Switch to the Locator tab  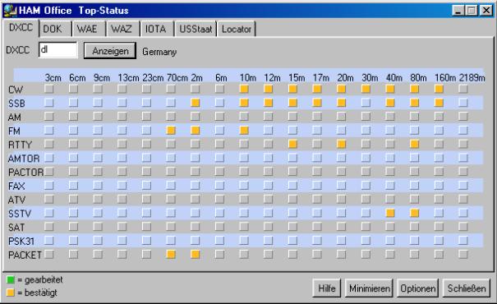pyautogui.click(x=237, y=29)
